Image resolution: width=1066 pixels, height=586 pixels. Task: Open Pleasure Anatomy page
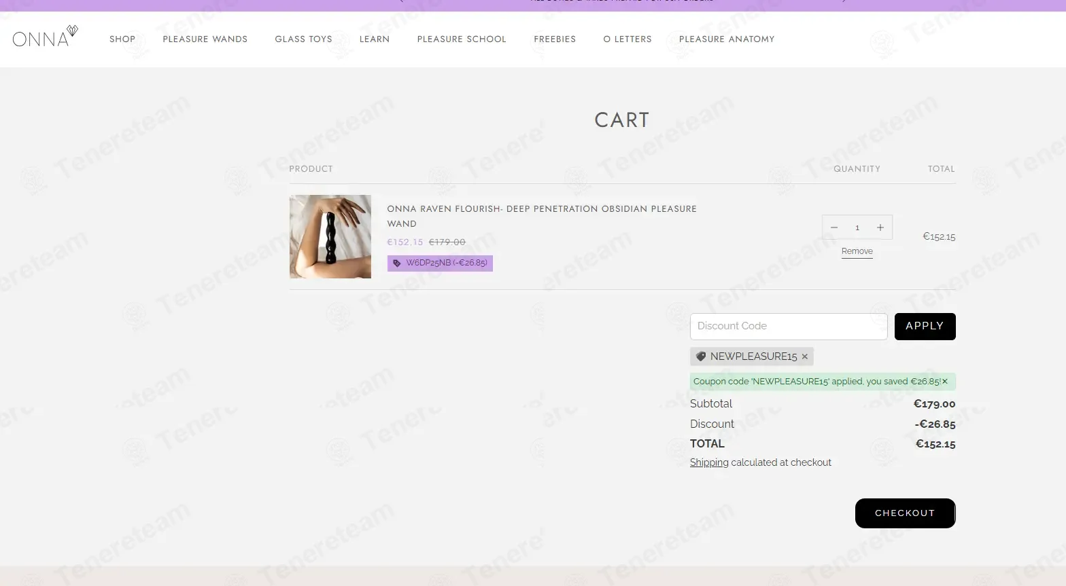click(727, 39)
